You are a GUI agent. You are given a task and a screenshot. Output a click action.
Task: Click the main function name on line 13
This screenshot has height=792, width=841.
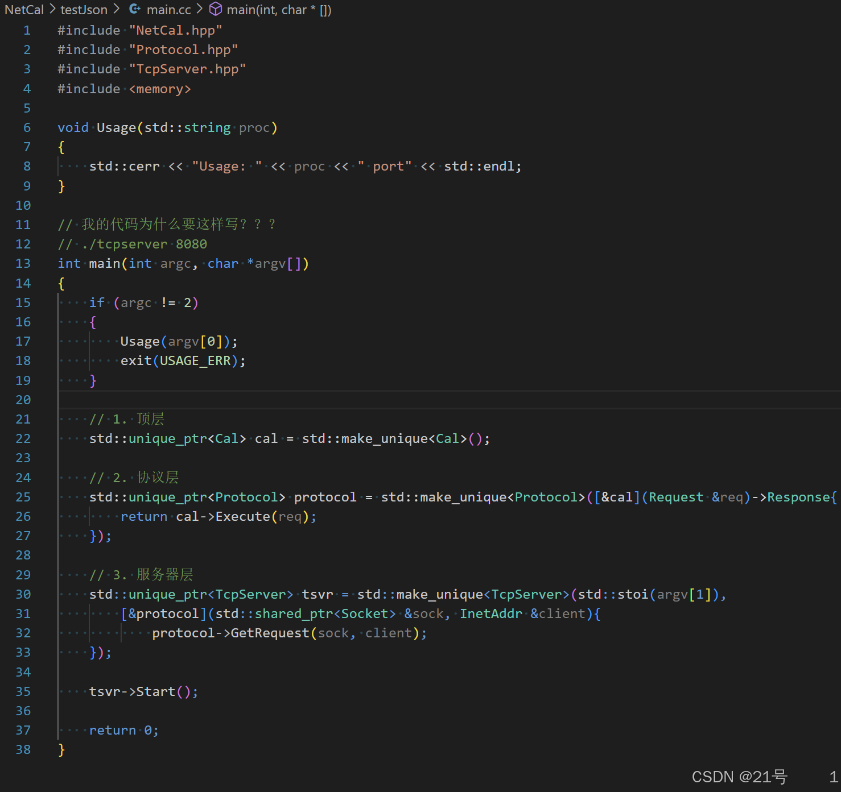(105, 264)
